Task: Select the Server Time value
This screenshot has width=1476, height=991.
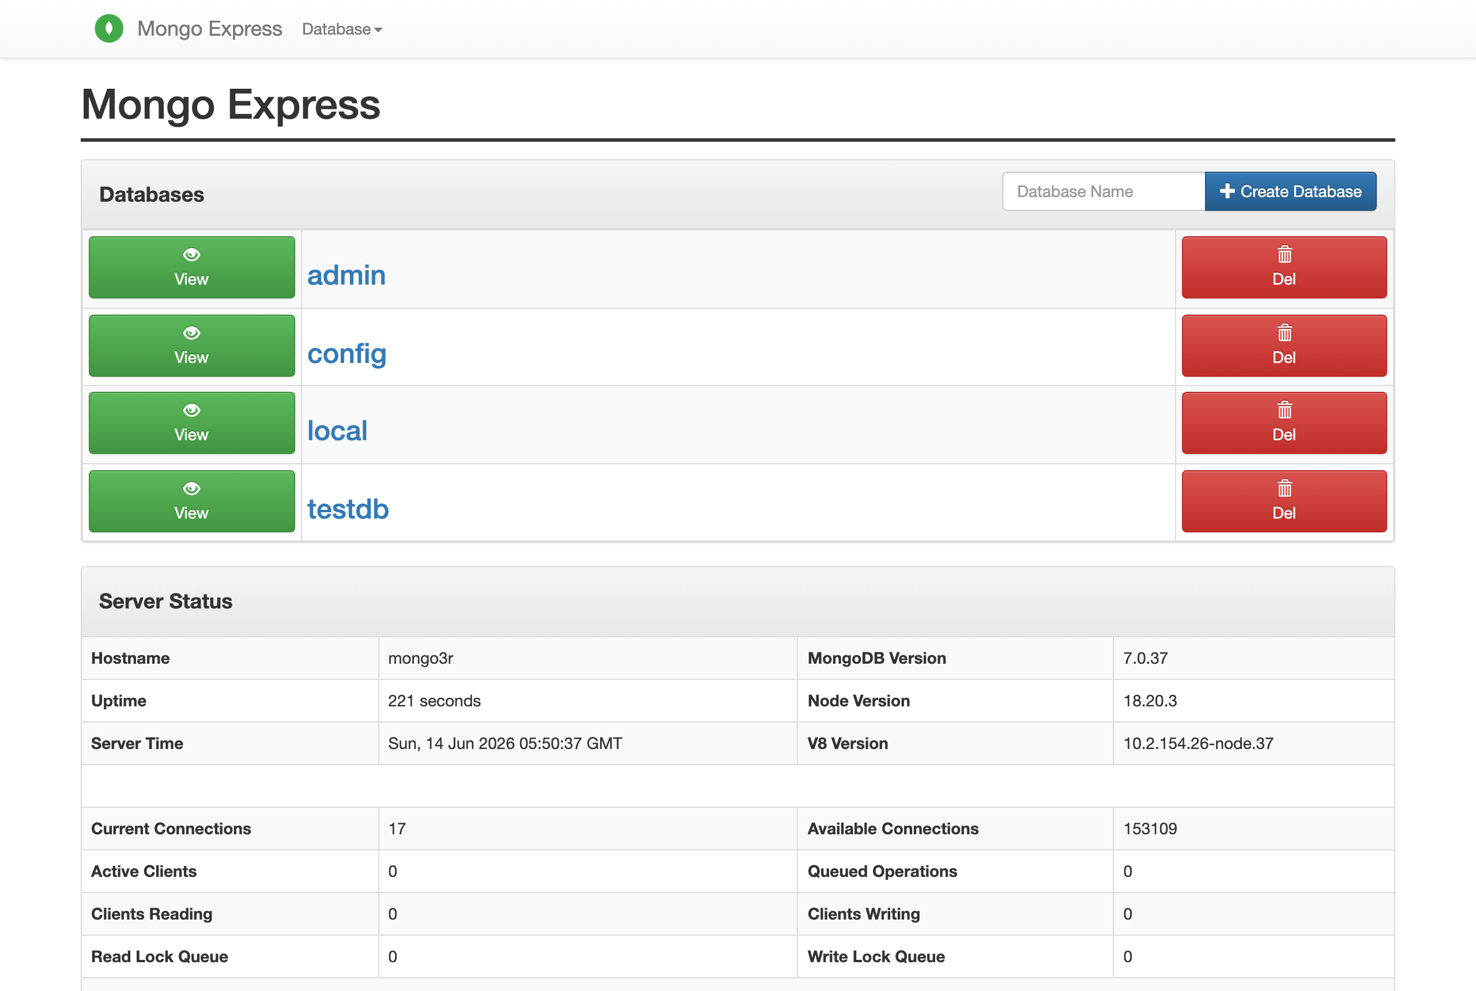Action: click(x=505, y=743)
